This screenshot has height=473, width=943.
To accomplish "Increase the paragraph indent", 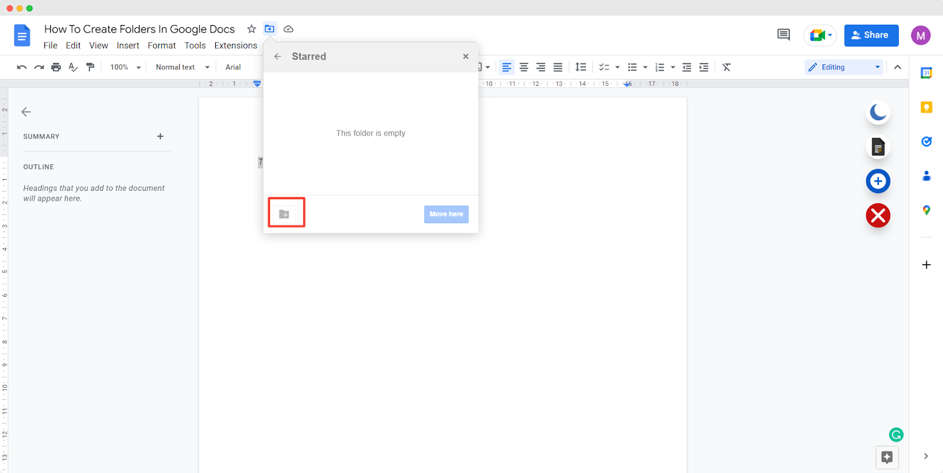I will (x=704, y=67).
